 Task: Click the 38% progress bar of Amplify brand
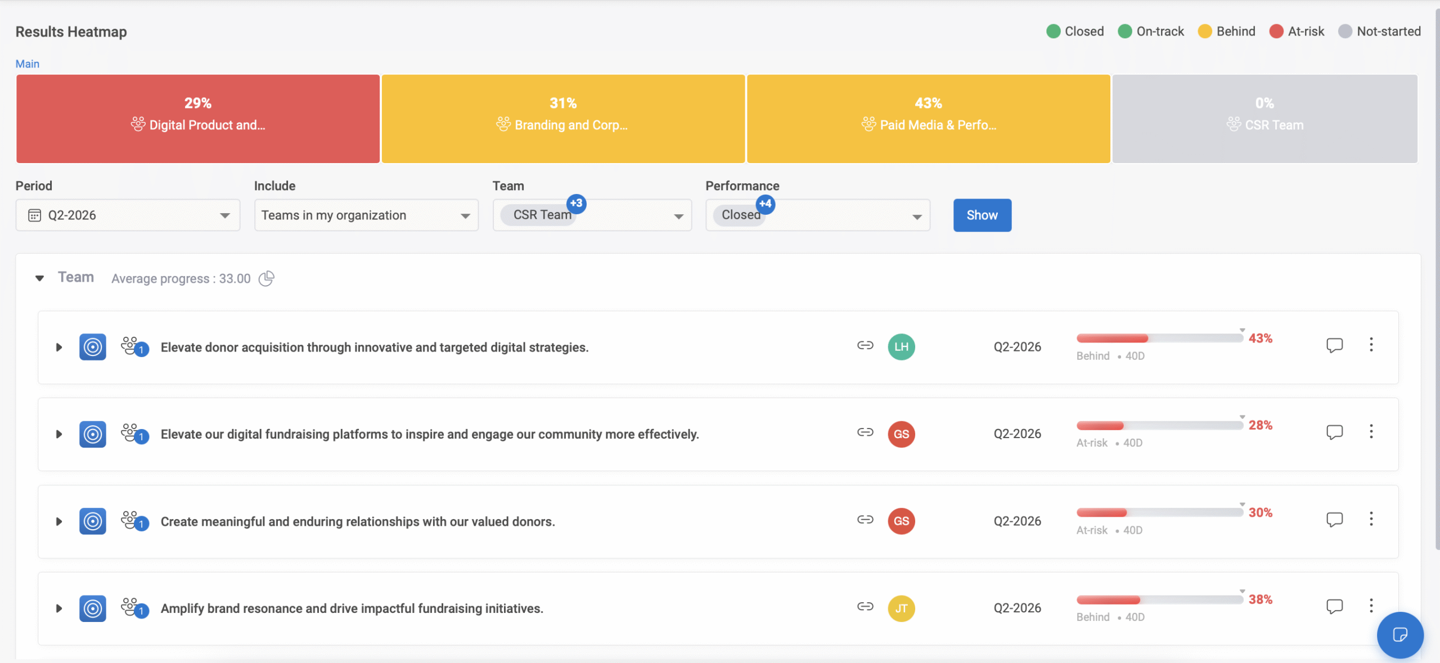point(1159,599)
